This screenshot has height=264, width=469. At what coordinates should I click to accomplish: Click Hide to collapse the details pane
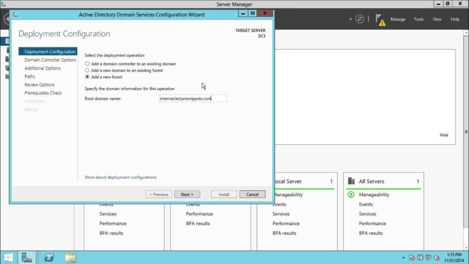point(444,135)
